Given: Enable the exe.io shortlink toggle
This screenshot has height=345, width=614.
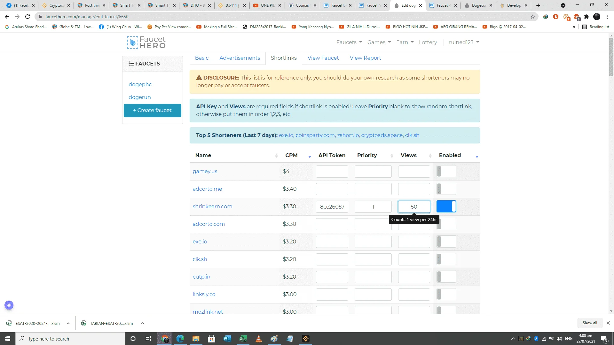Looking at the screenshot, I should 446,242.
